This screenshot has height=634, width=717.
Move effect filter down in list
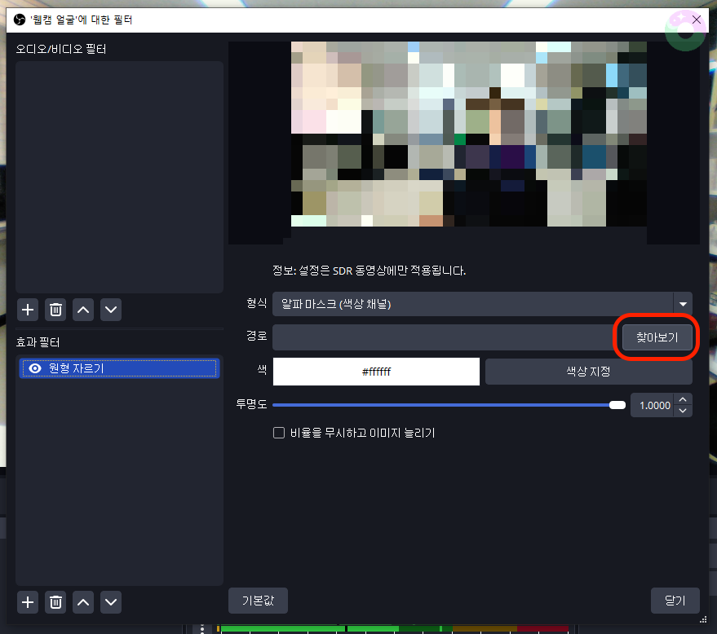[111, 602]
